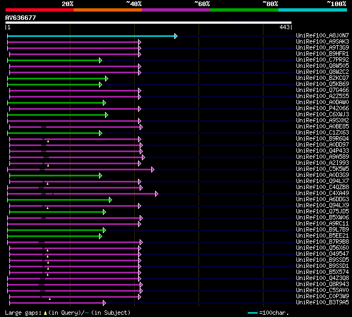Select the UniRef100_A0DAW0 label

coord(322,103)
